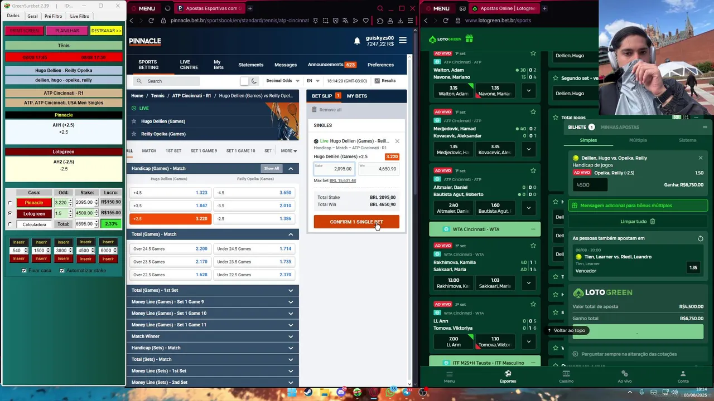
Task: Click Show All in Handicap section
Action: [272, 168]
